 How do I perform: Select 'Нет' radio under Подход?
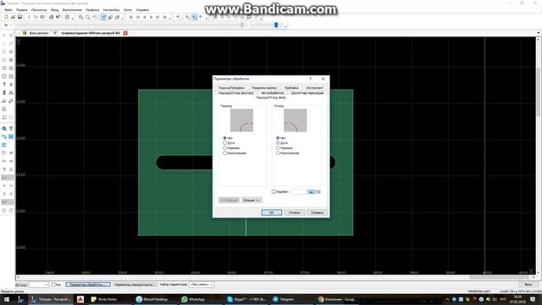(224, 138)
